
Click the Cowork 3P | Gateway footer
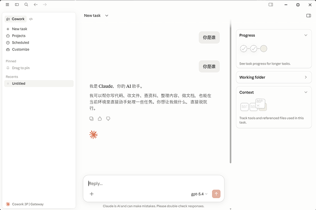pos(25,204)
